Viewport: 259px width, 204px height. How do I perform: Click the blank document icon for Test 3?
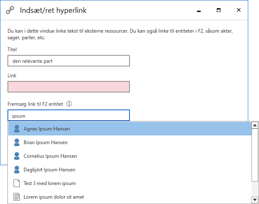click(x=17, y=183)
